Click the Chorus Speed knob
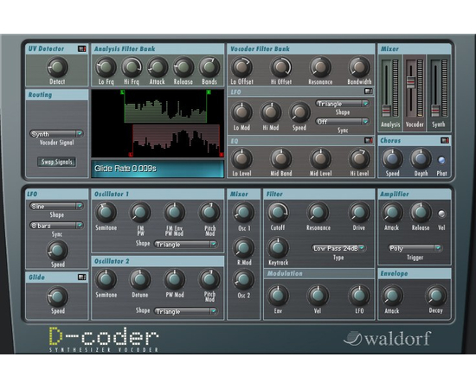This screenshot has height=389, width=476. click(392, 158)
